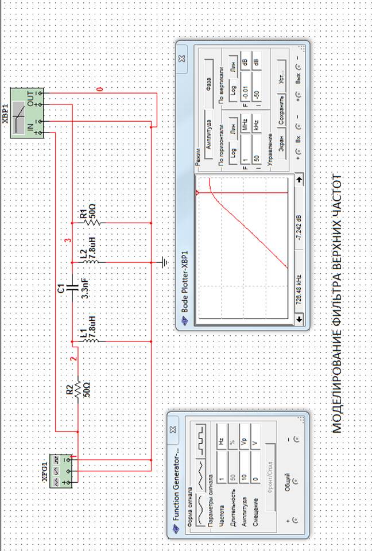Click net label 0 near XBP1
This screenshot has width=376, height=551.
(100, 90)
